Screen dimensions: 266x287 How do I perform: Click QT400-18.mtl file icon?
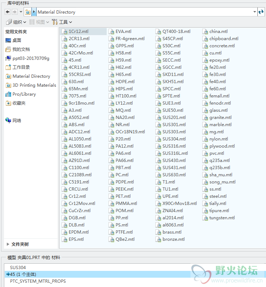pos(158,32)
